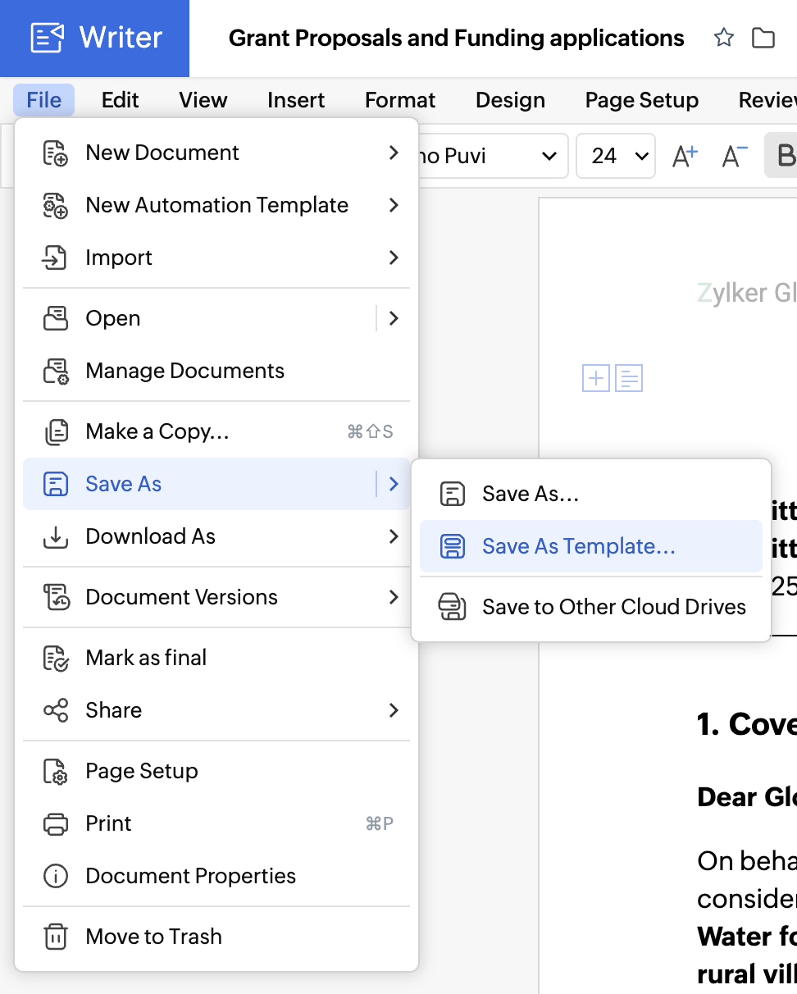Click the New Automation Template icon

point(55,205)
